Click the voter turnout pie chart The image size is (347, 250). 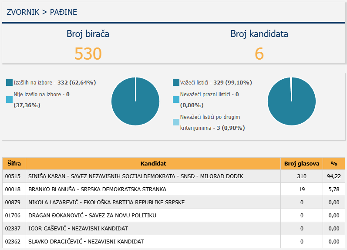click(x=135, y=101)
